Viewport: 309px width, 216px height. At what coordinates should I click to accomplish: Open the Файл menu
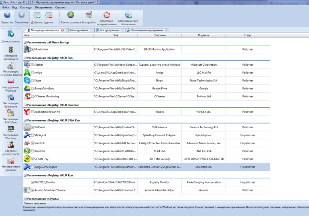pos(6,8)
